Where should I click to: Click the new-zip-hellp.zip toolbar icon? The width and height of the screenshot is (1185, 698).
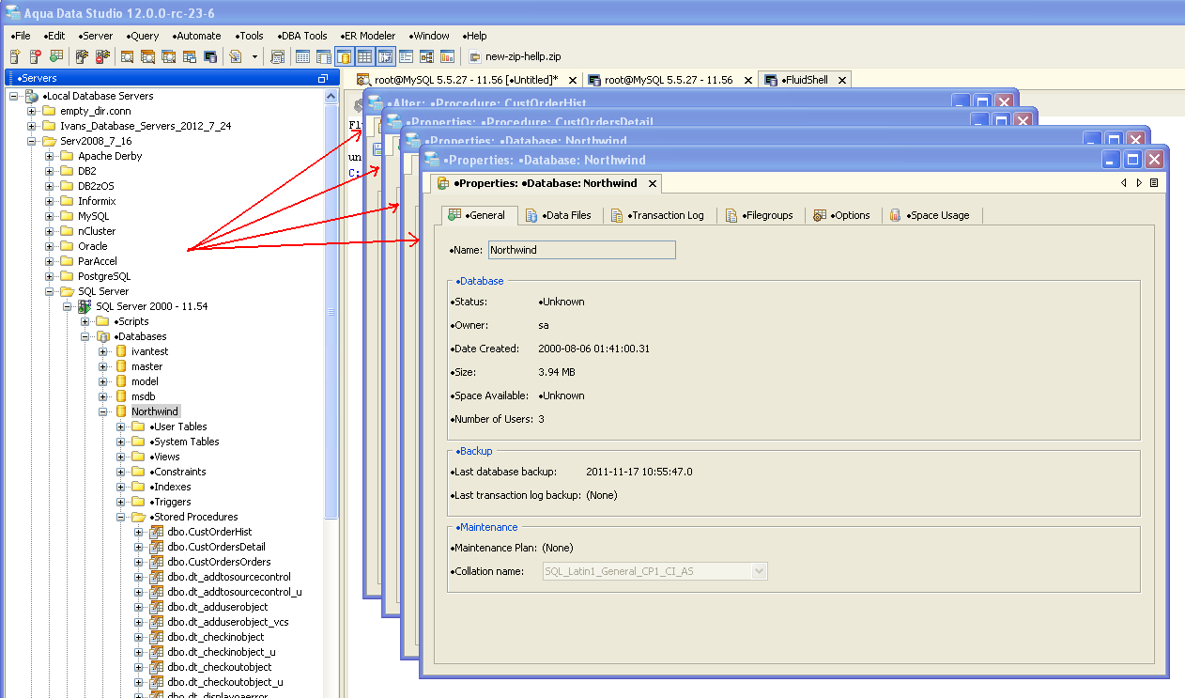(475, 56)
